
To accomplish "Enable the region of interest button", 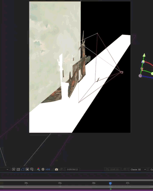I will [27, 169].
